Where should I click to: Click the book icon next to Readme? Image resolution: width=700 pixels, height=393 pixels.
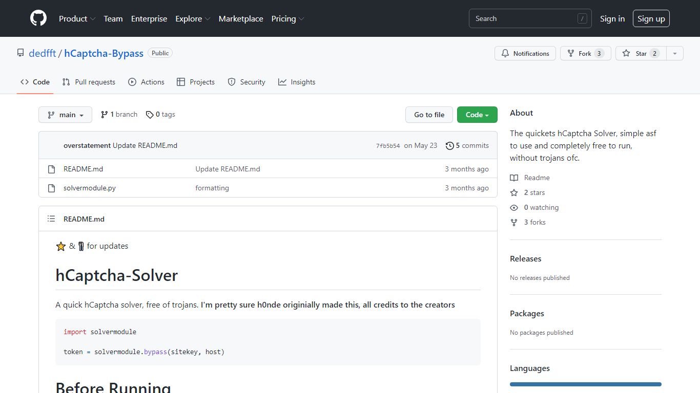[x=514, y=178]
